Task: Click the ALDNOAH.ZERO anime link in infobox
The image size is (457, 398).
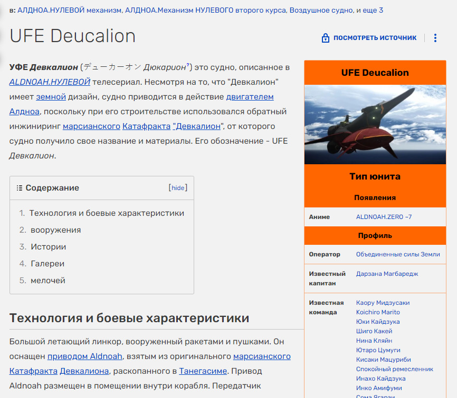Action: [384, 217]
